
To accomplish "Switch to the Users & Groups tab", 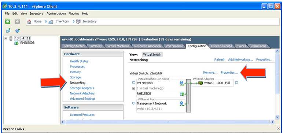I will pyautogui.click(x=221, y=46).
